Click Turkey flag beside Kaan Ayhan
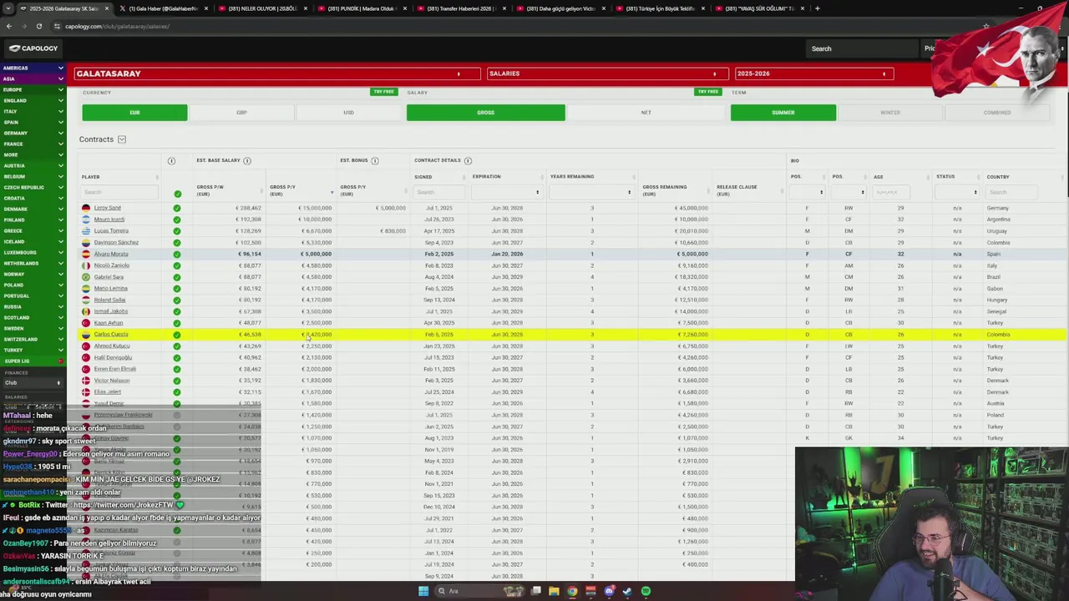Viewport: 1069px width, 601px height. [x=86, y=323]
